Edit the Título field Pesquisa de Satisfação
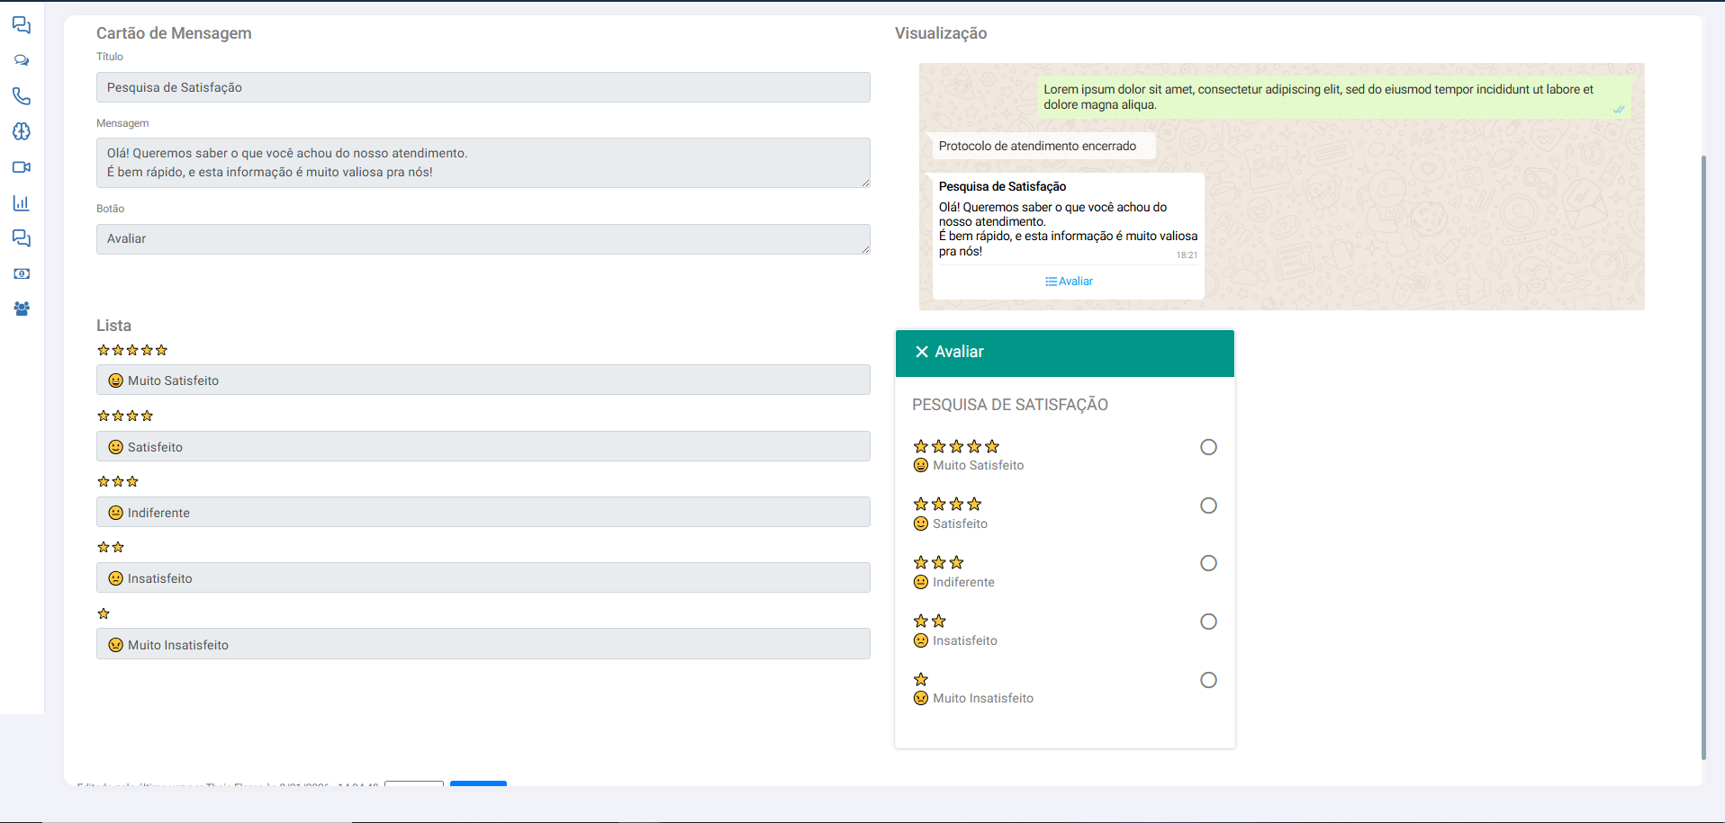This screenshot has height=823, width=1725. 483,87
